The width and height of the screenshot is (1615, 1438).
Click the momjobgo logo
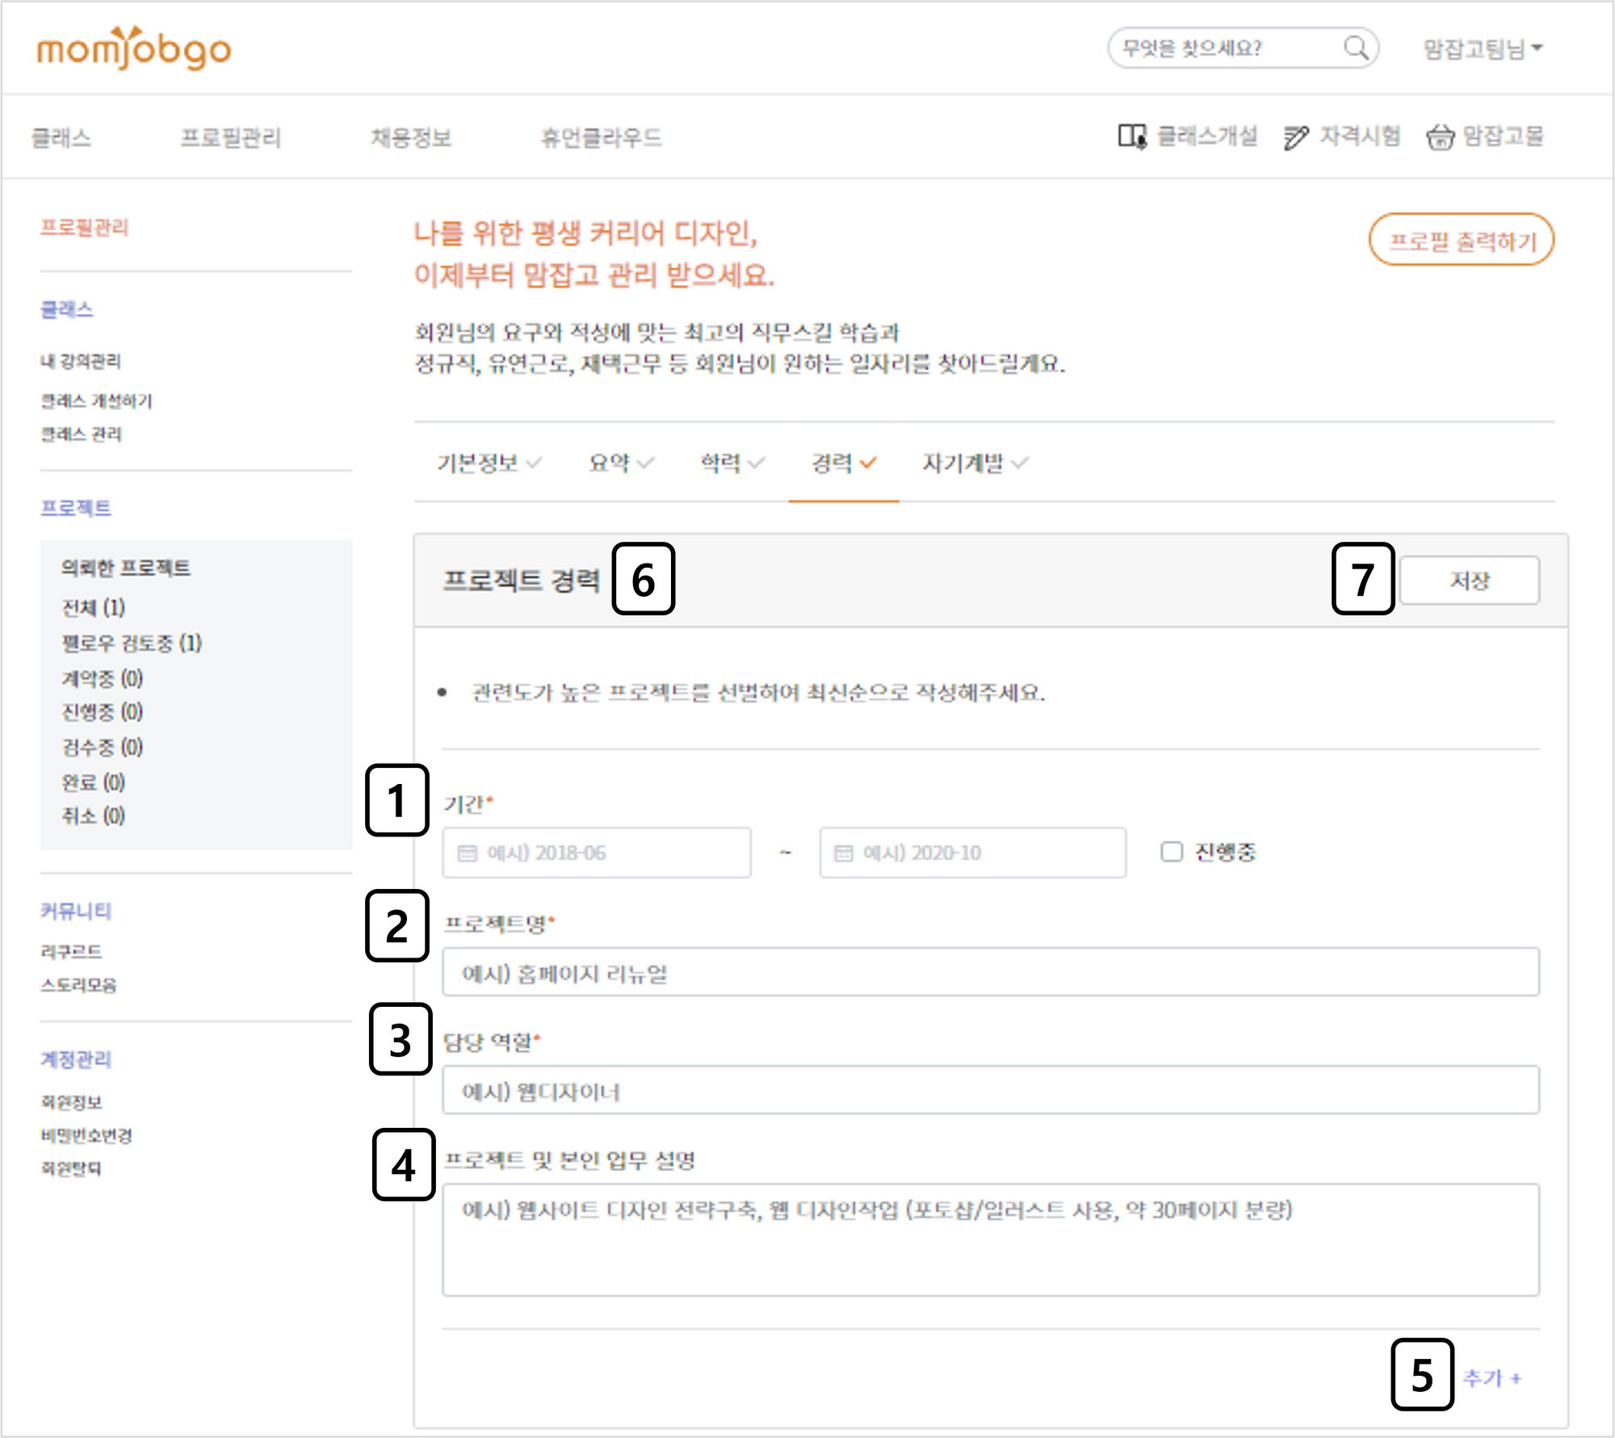click(134, 49)
